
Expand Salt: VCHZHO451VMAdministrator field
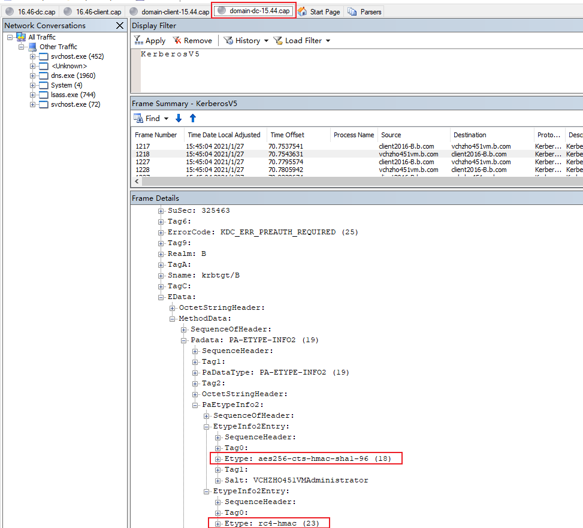click(218, 481)
